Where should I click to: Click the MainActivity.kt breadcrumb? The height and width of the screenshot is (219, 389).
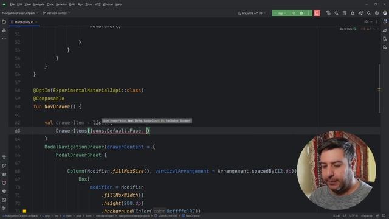click(166, 216)
